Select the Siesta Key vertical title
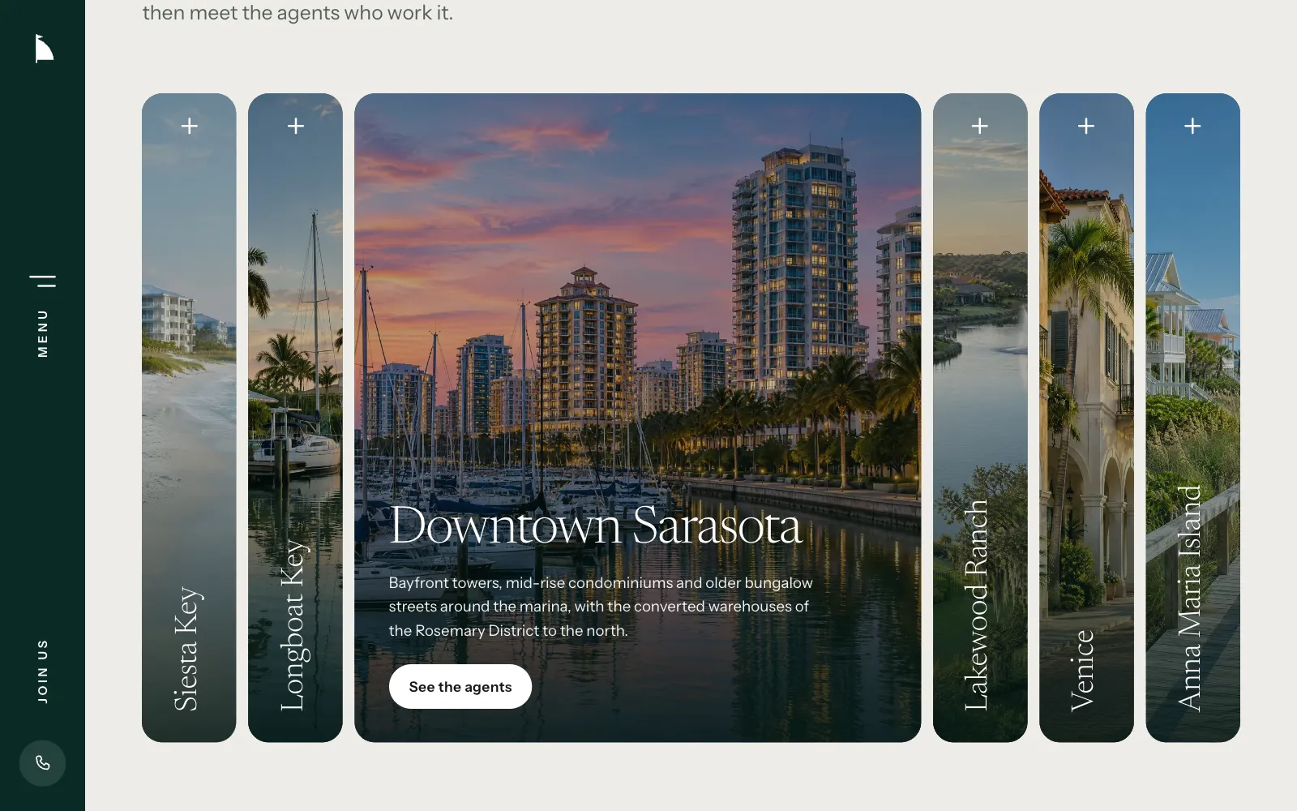This screenshot has height=811, width=1297. point(187,650)
